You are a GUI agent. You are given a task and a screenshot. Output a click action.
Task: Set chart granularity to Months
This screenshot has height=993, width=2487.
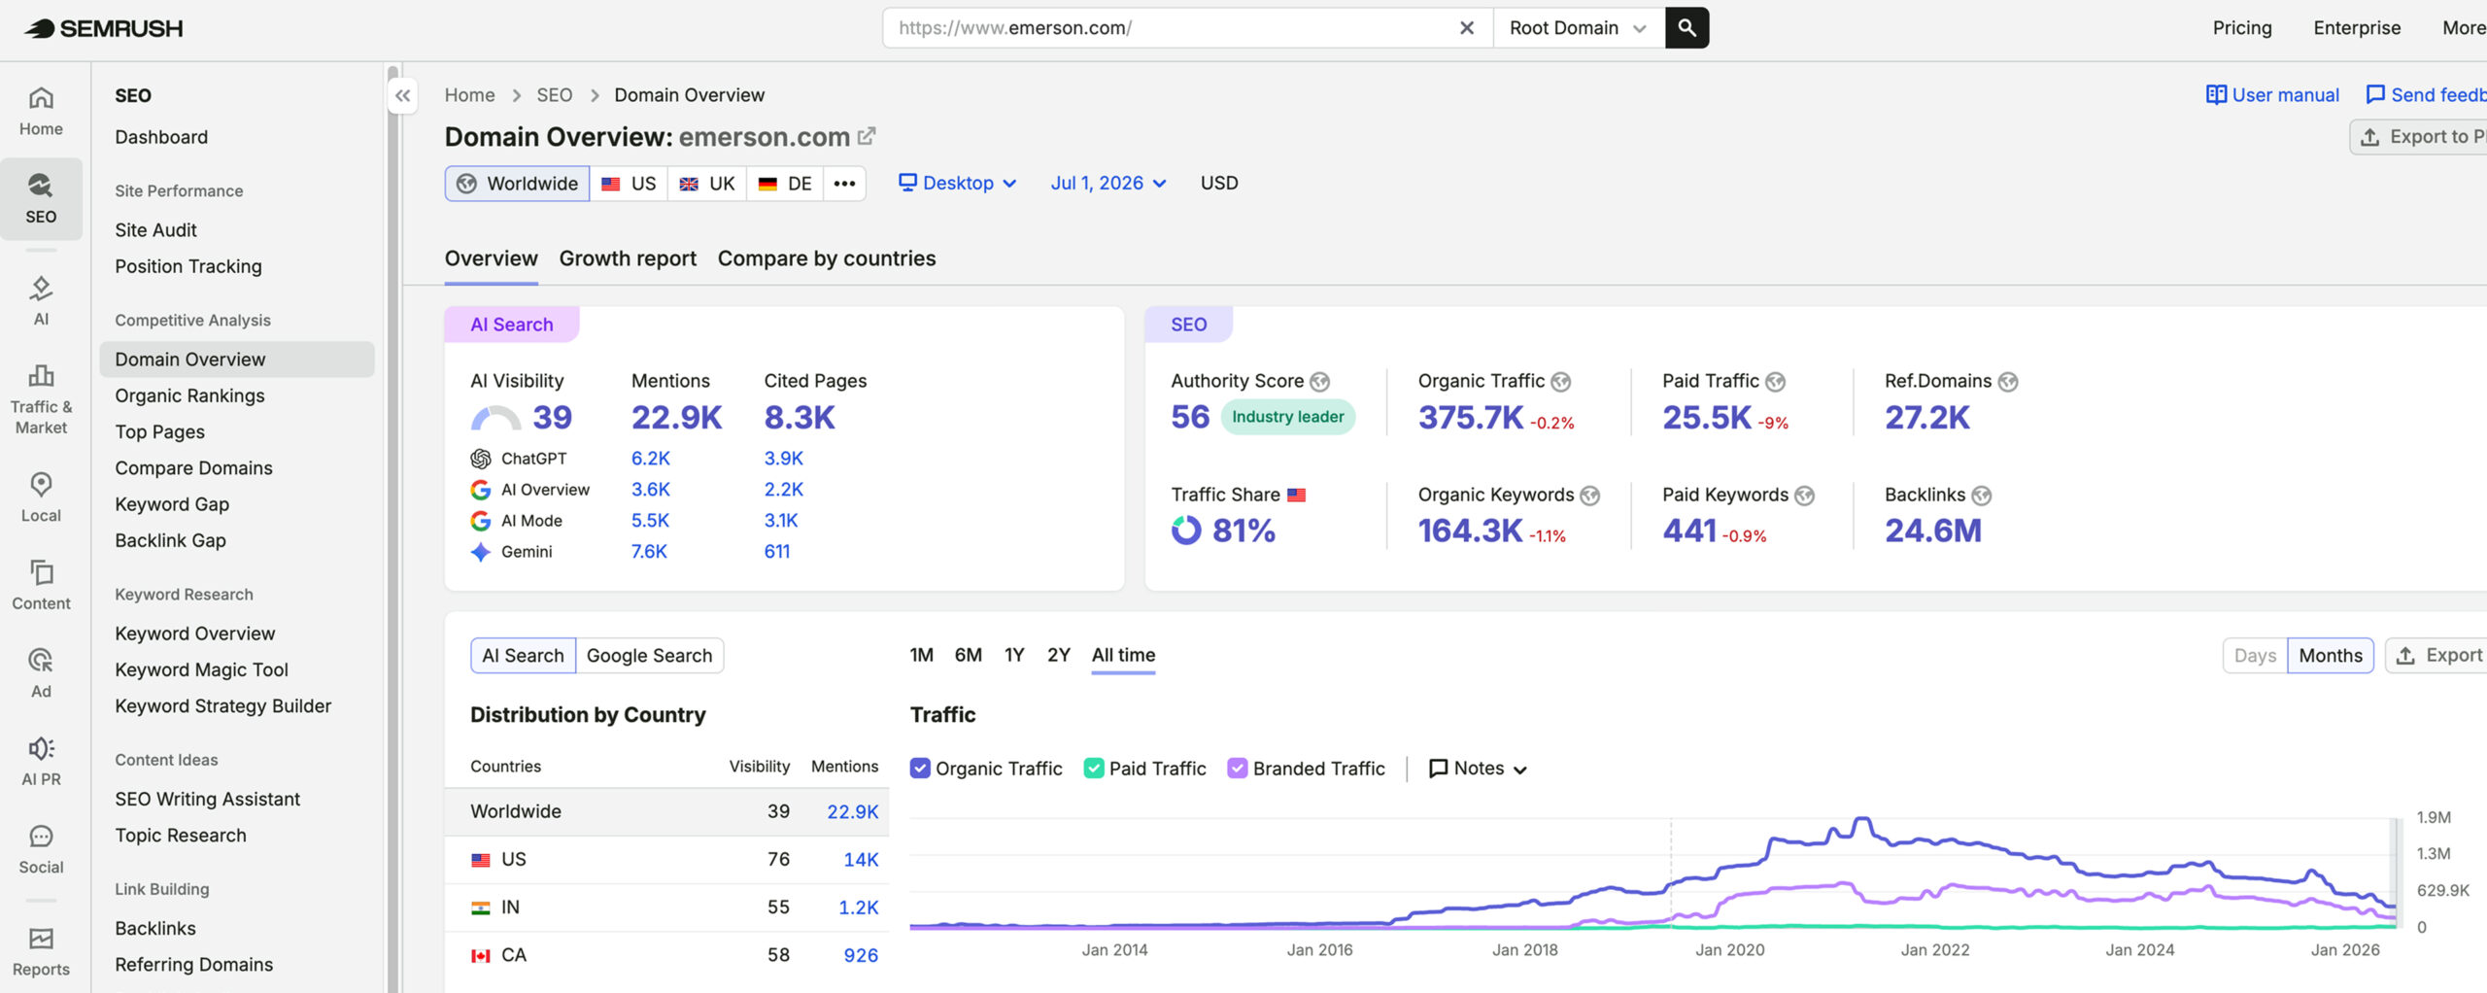pos(2331,656)
